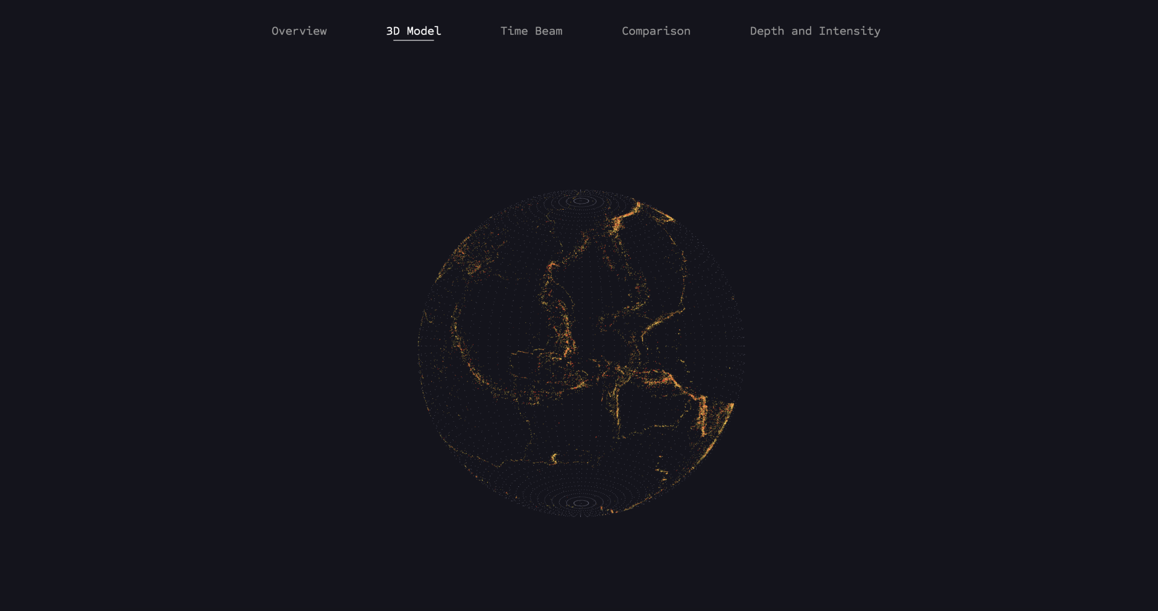Open the Overview tab

point(299,31)
